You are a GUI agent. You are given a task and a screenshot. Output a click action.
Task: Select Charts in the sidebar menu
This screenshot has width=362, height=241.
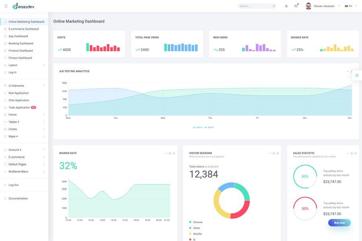13,128
